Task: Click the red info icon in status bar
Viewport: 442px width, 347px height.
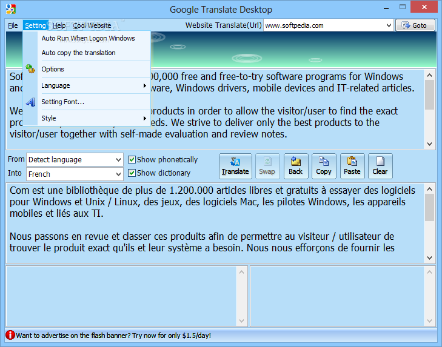Action: (x=10, y=335)
